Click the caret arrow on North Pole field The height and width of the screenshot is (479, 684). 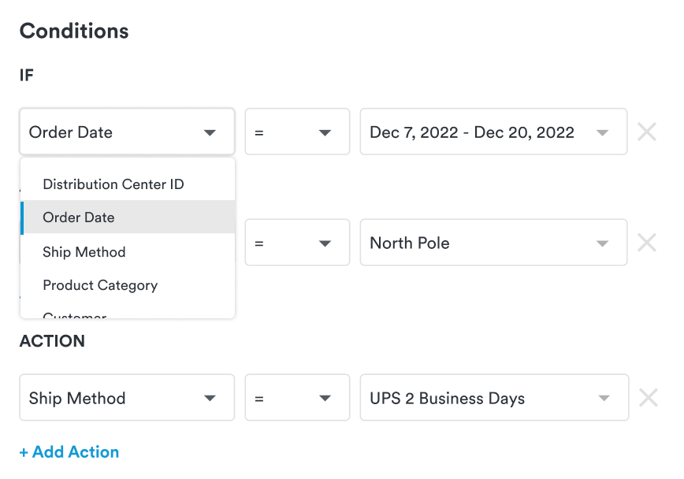tap(603, 243)
